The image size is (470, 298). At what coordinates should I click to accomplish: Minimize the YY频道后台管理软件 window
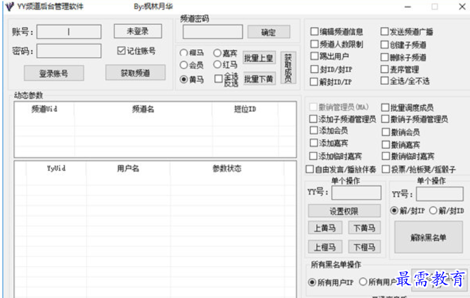(407, 7)
